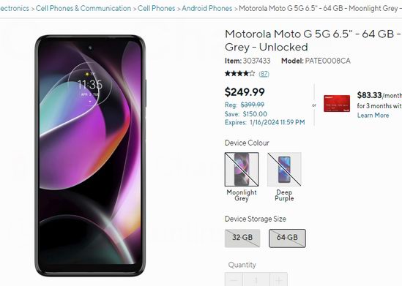Open the Learn More financing link

tap(373, 116)
